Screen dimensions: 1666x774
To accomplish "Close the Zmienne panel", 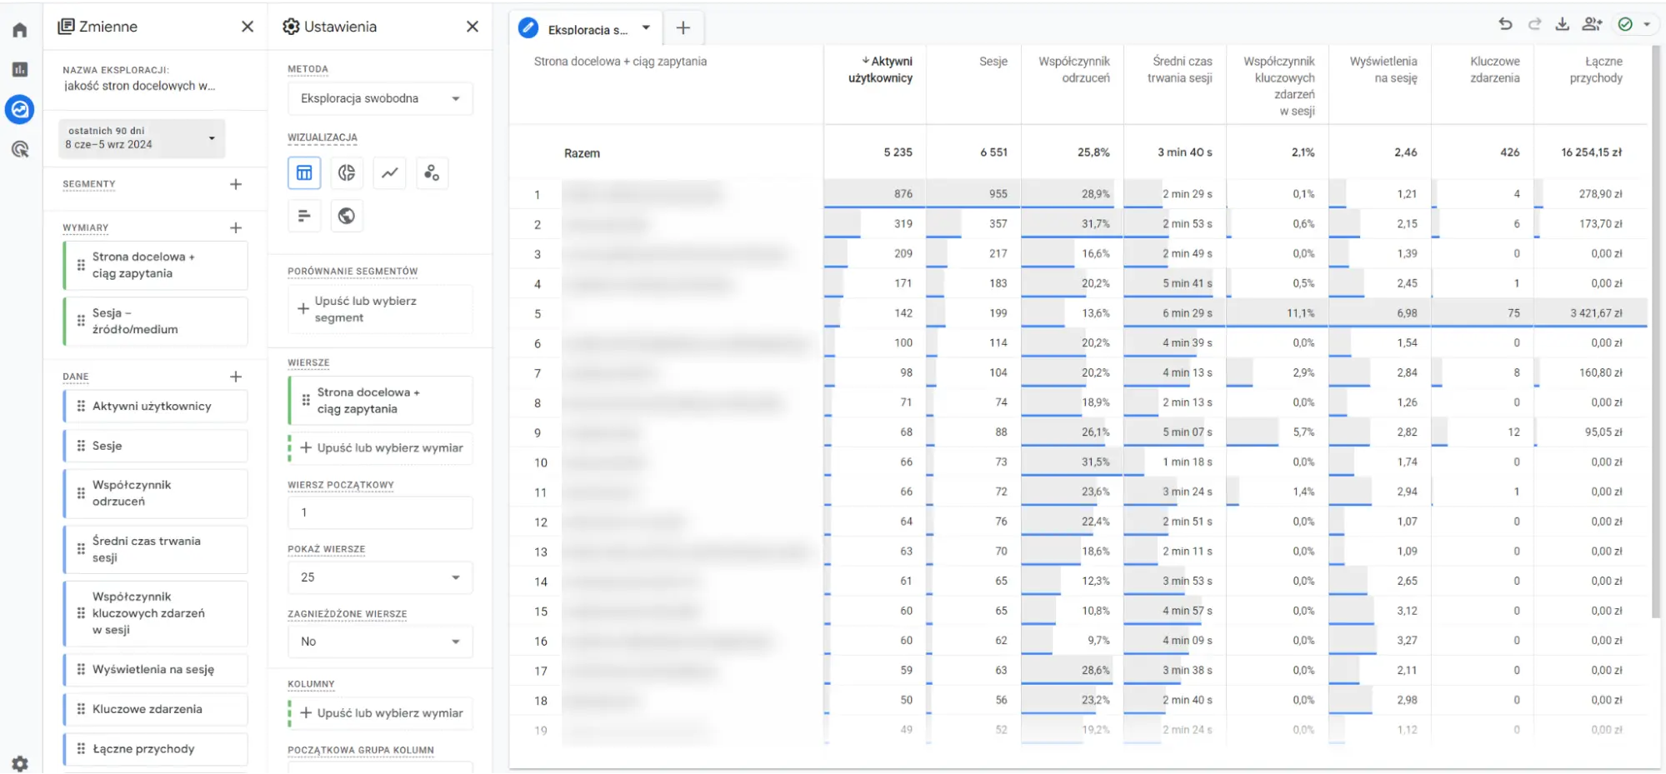I will pos(248,27).
